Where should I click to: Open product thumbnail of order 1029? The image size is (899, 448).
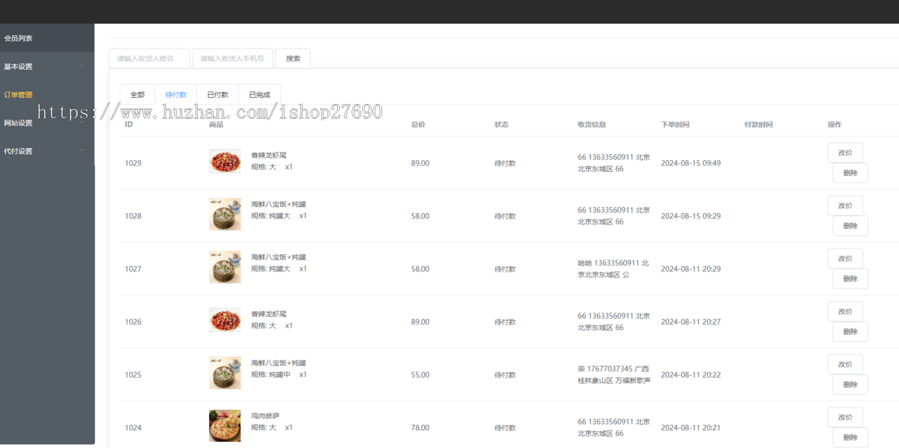click(225, 162)
